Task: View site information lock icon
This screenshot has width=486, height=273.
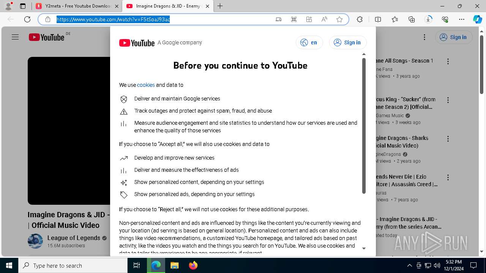Action: [x=48, y=19]
